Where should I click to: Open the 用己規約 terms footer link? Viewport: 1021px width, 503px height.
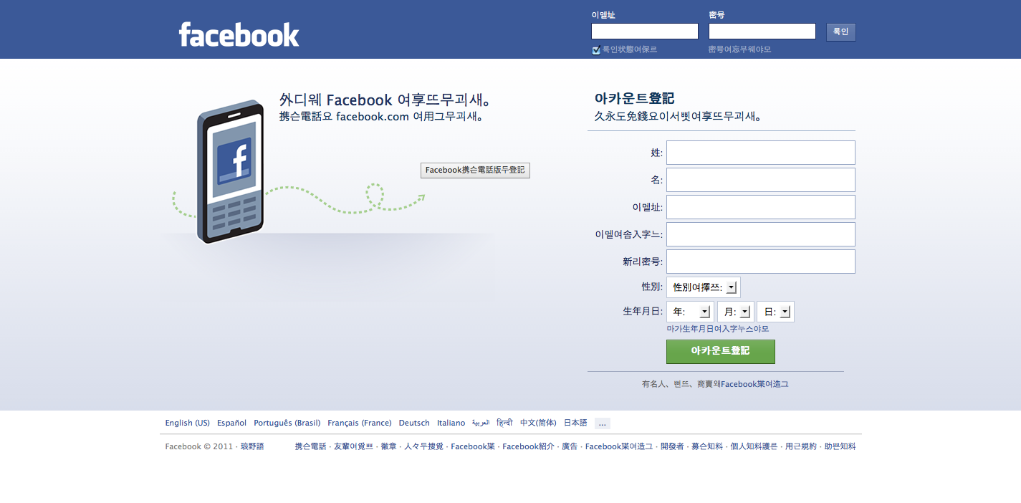click(x=800, y=446)
